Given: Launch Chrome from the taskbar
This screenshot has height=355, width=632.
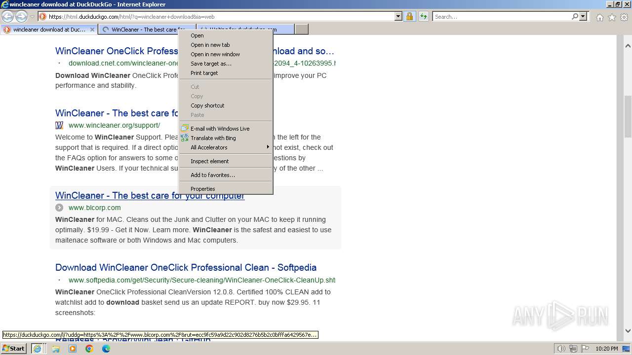Looking at the screenshot, I should pyautogui.click(x=89, y=349).
